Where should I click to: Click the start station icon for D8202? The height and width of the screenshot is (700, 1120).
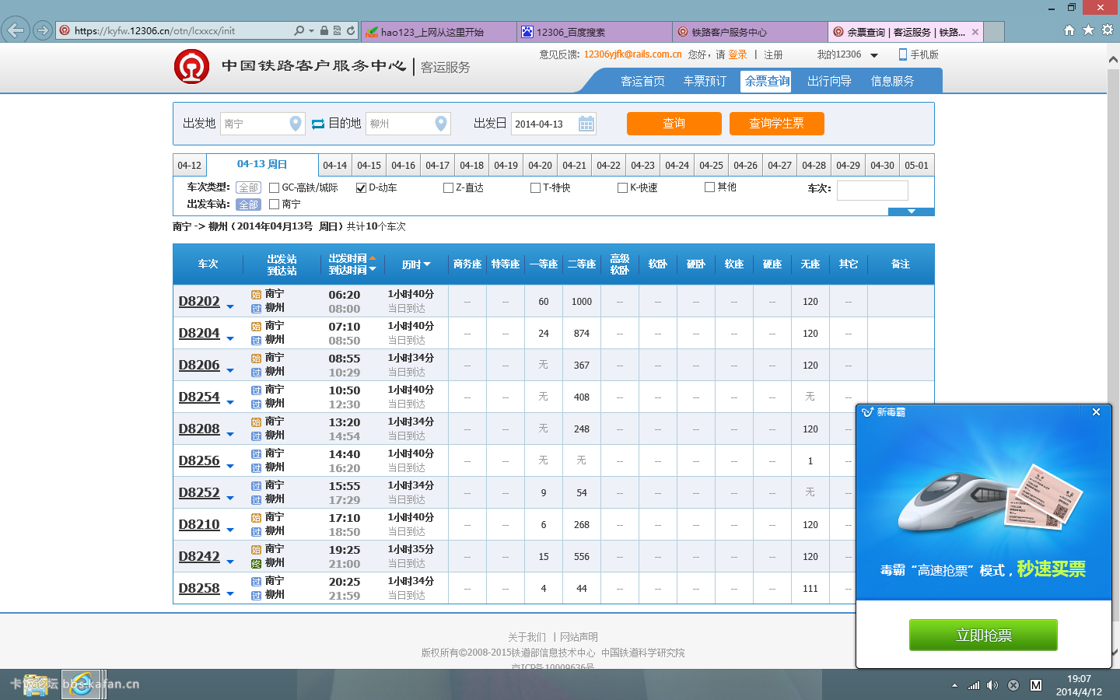coord(256,295)
